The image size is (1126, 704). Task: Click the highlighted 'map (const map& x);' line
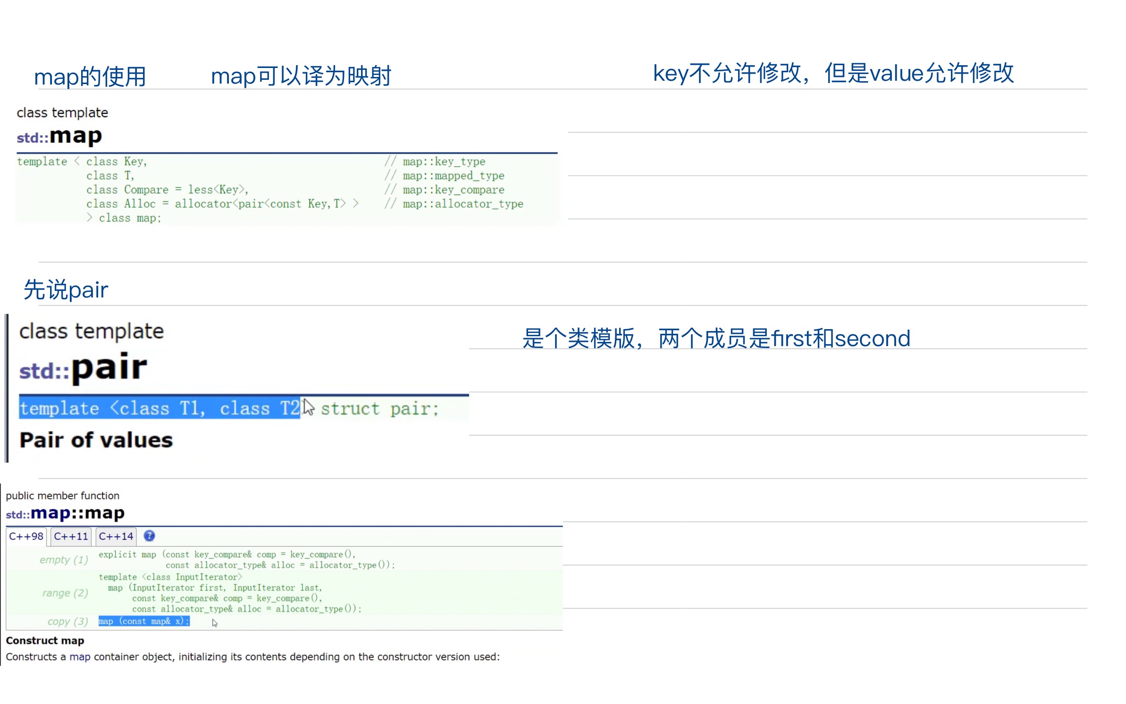point(143,621)
